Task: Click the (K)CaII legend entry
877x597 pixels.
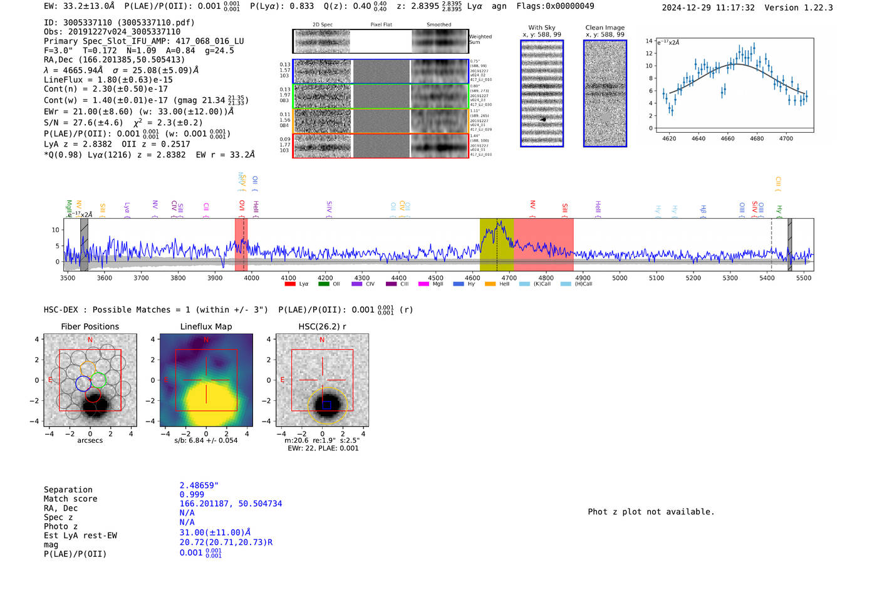Action: click(535, 284)
